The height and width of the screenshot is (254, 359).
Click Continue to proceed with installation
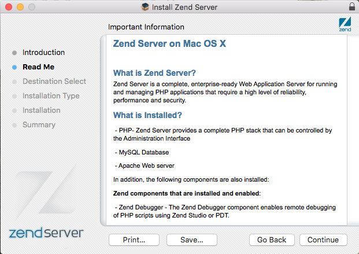323,240
